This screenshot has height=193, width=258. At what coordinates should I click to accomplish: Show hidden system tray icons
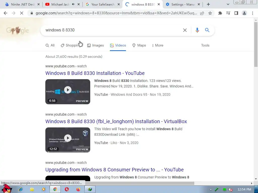point(211,189)
